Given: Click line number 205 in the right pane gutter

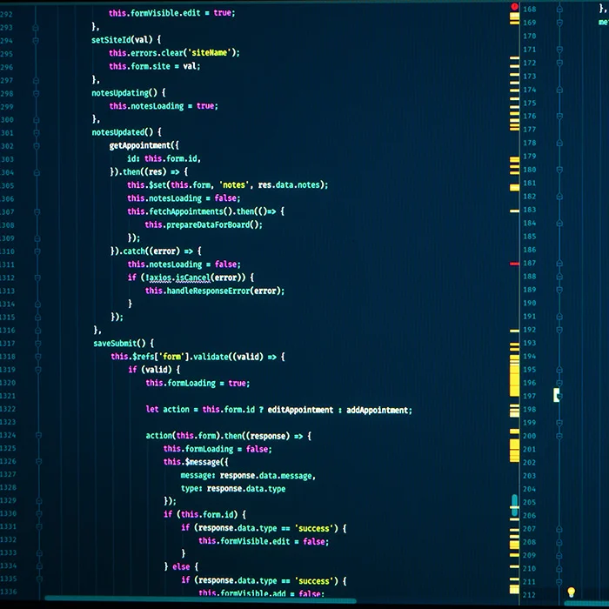Looking at the screenshot, I should click(x=529, y=501).
